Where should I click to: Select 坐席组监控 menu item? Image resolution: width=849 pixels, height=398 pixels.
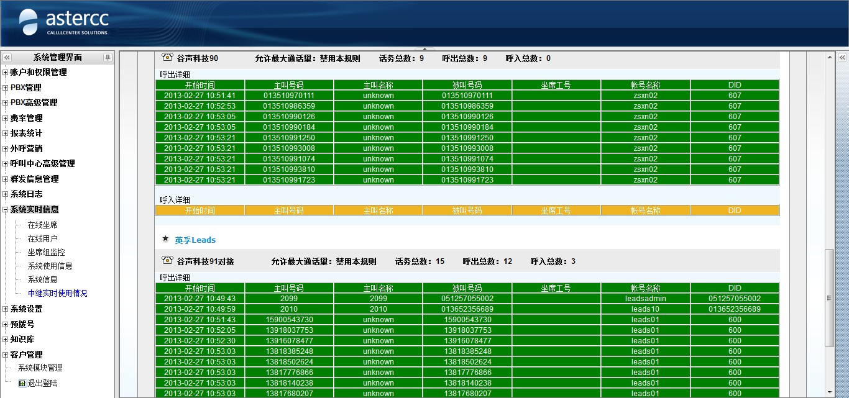[46, 252]
